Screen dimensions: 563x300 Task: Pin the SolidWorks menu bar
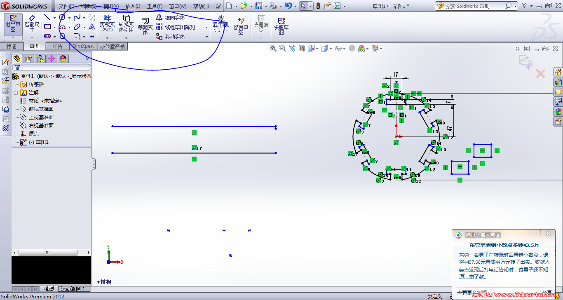click(218, 6)
